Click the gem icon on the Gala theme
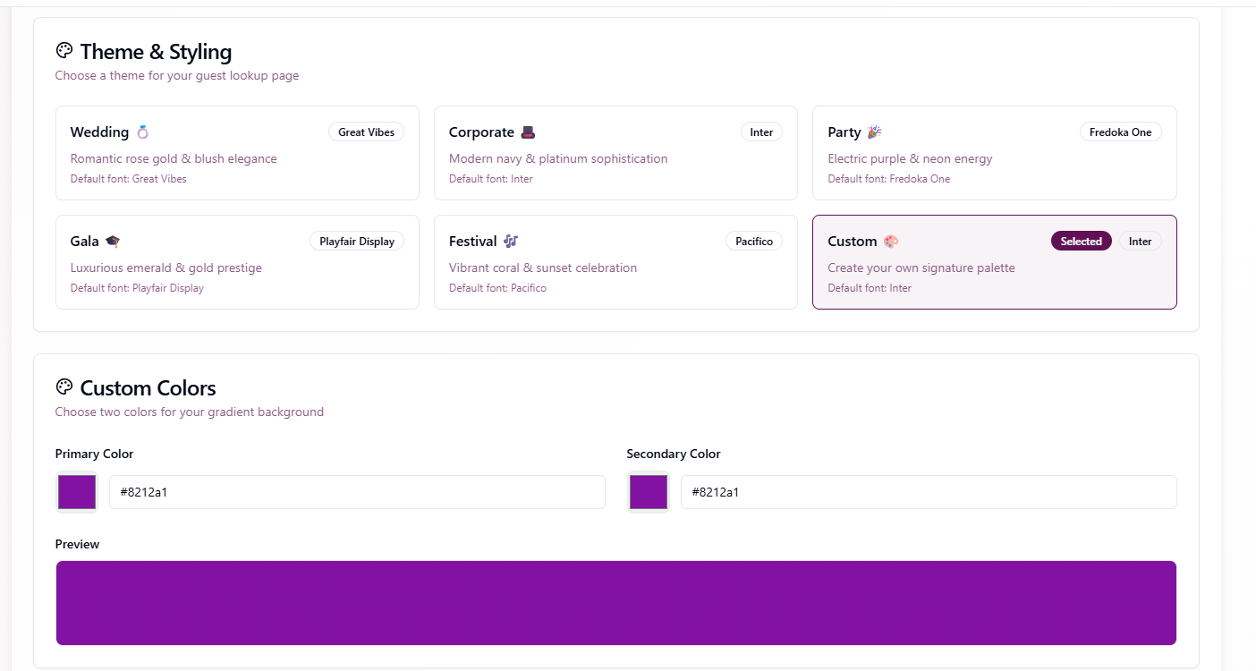This screenshot has height=671, width=1256. point(113,240)
